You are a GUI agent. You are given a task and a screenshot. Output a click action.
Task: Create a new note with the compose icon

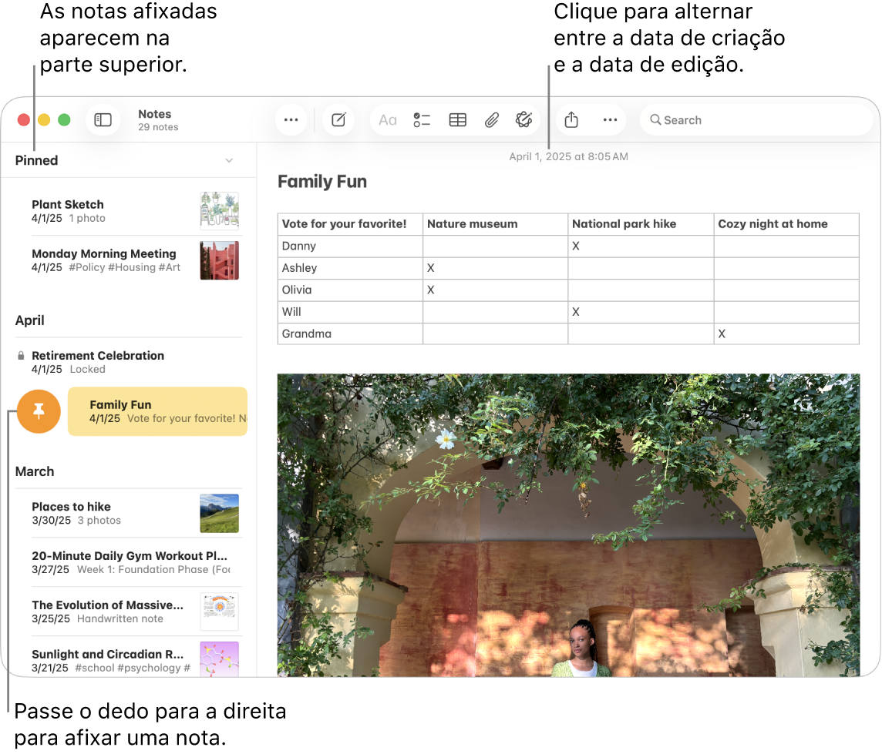338,119
